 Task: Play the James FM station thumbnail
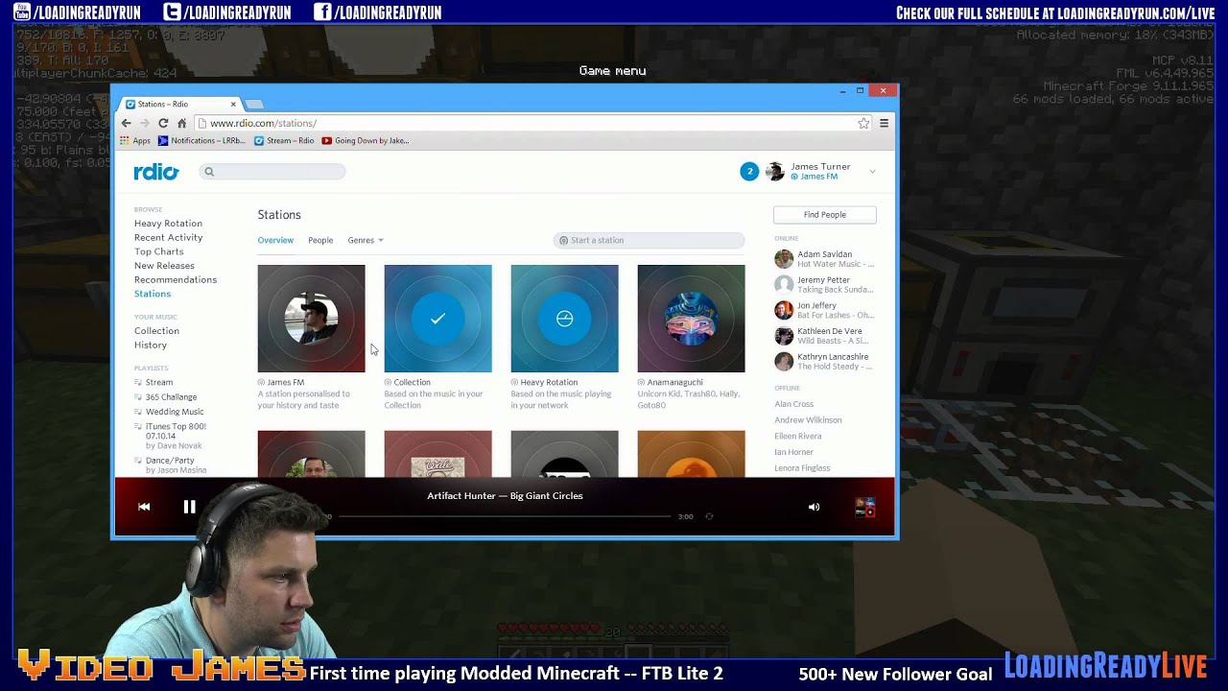tap(311, 319)
